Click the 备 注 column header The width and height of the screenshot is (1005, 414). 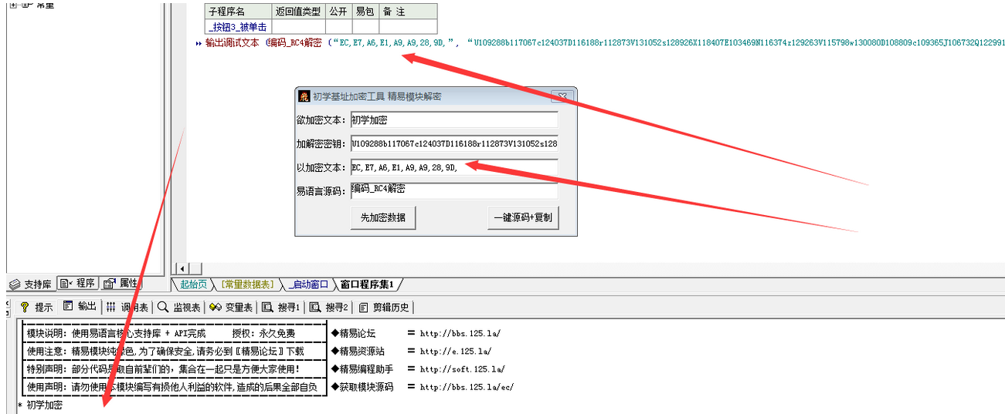[x=408, y=12]
